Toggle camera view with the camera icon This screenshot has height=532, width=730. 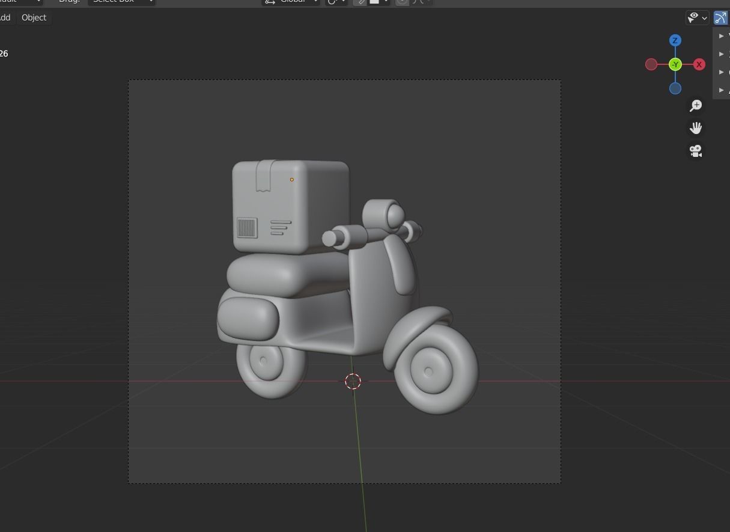pyautogui.click(x=696, y=151)
